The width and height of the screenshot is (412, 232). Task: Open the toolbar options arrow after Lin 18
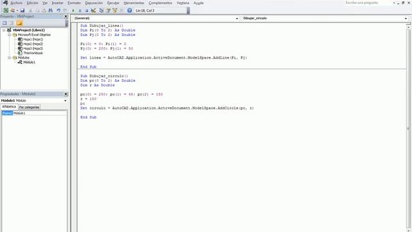(188, 10)
